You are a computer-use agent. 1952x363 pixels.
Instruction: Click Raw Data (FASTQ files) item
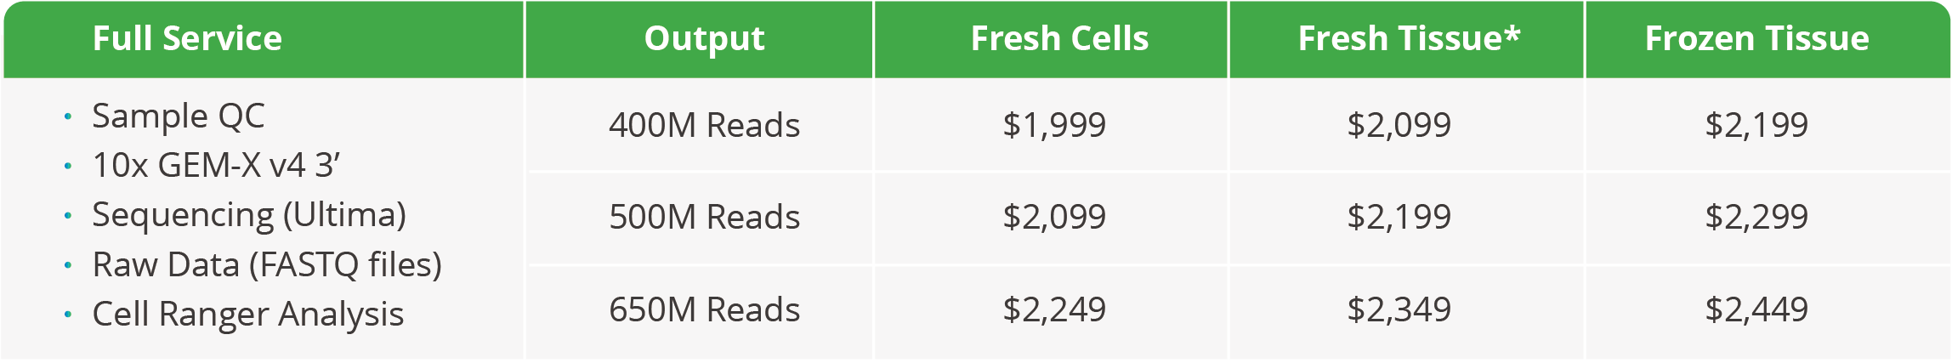tap(267, 265)
